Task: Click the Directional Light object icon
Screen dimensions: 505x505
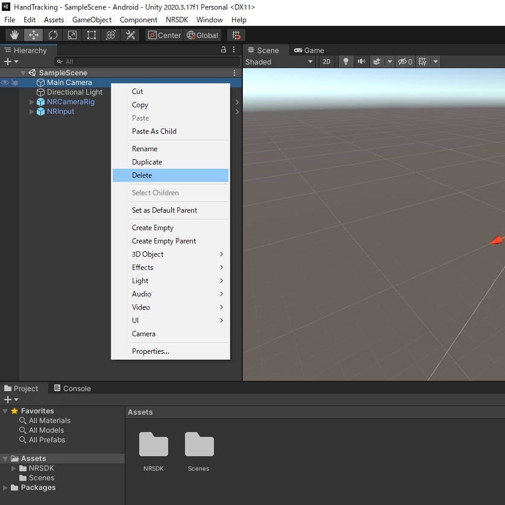Action: 40,92
